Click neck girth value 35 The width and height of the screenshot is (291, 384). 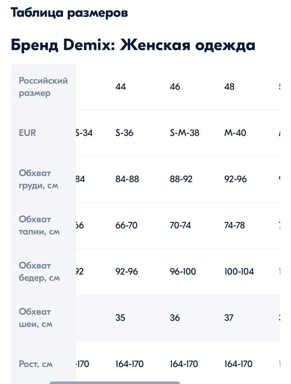click(120, 318)
